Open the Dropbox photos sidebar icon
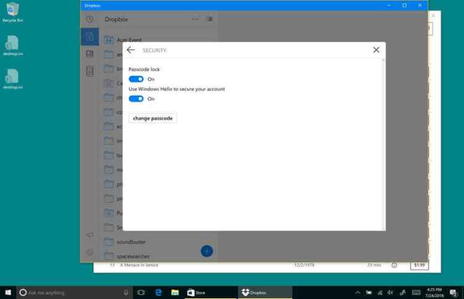Image resolution: width=464 pixels, height=299 pixels. (x=90, y=54)
